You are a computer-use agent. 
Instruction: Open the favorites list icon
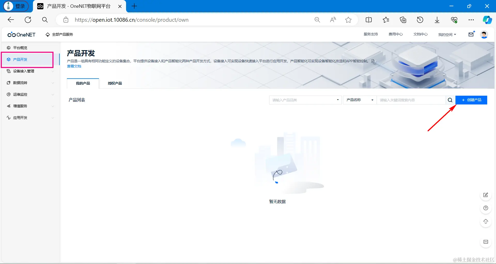tap(386, 20)
